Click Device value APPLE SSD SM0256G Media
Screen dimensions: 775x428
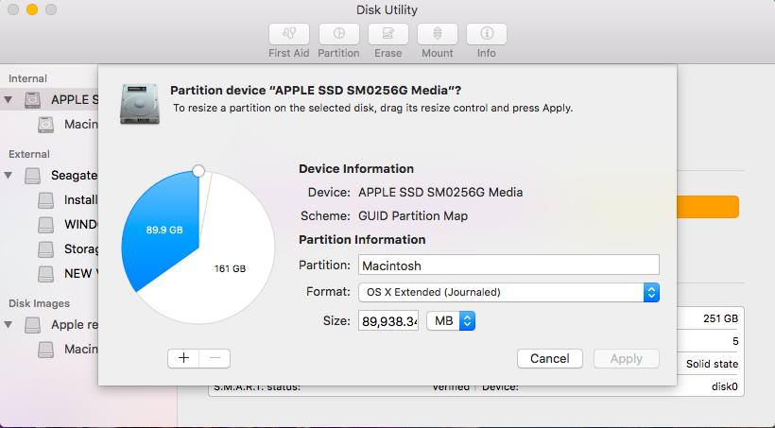coord(440,192)
